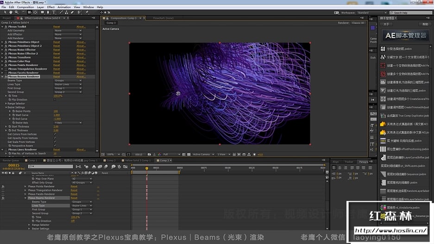Open the Beams Type dropdown in Effect Controls
This screenshot has height=244, width=434.
coord(68,81)
